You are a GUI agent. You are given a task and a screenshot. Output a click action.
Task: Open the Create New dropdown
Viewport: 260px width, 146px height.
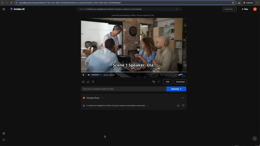(230, 9)
